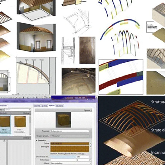The width and height of the screenshot is (165, 165).
Task: Click the arrow beside the Colore field
Action: click(x=90, y=143)
